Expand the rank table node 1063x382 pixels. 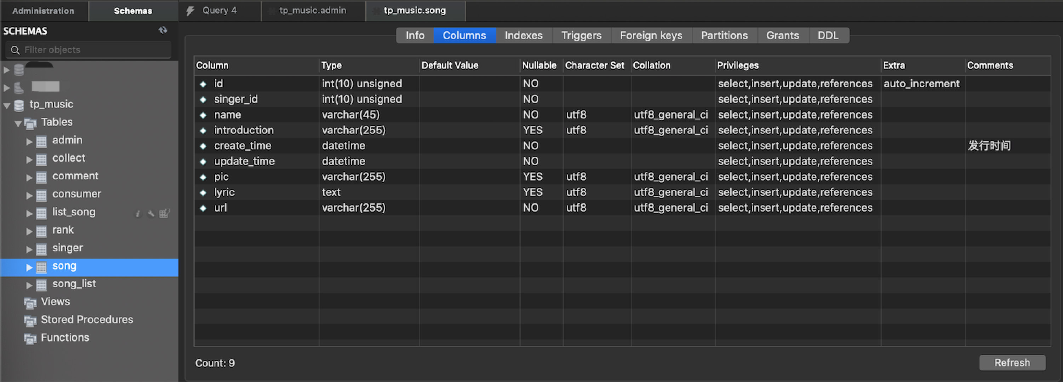[29, 231]
